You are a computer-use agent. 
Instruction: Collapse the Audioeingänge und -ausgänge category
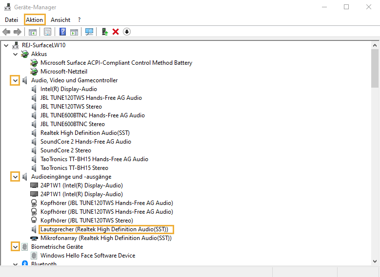[x=15, y=177]
